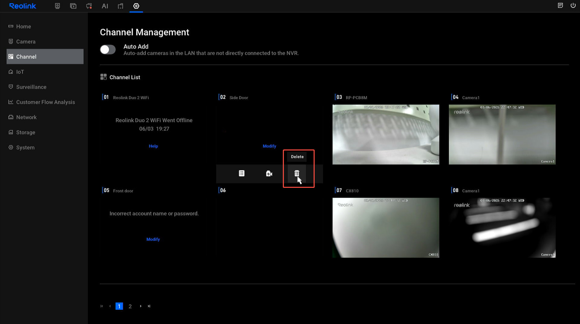Click the Channel Management heading
This screenshot has width=580, height=324.
coord(144,32)
